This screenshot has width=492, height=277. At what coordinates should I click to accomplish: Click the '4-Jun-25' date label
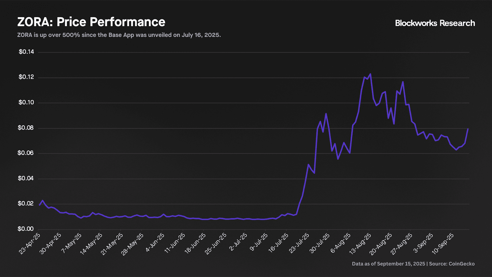point(155,243)
